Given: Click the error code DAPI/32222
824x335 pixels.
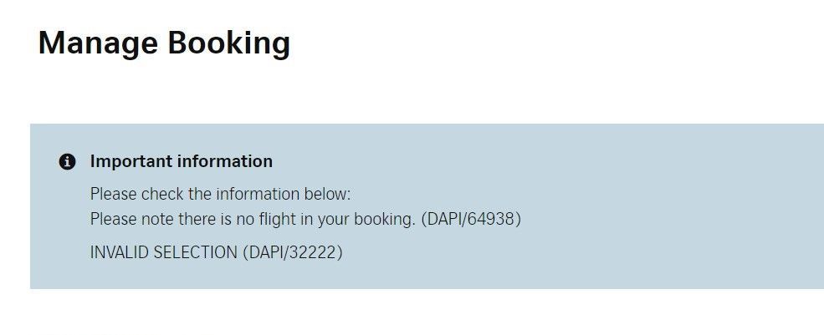Looking at the screenshot, I should point(293,252).
